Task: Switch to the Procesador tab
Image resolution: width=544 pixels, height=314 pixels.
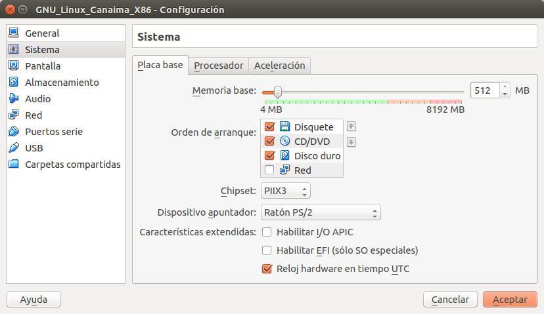Action: pyautogui.click(x=219, y=66)
